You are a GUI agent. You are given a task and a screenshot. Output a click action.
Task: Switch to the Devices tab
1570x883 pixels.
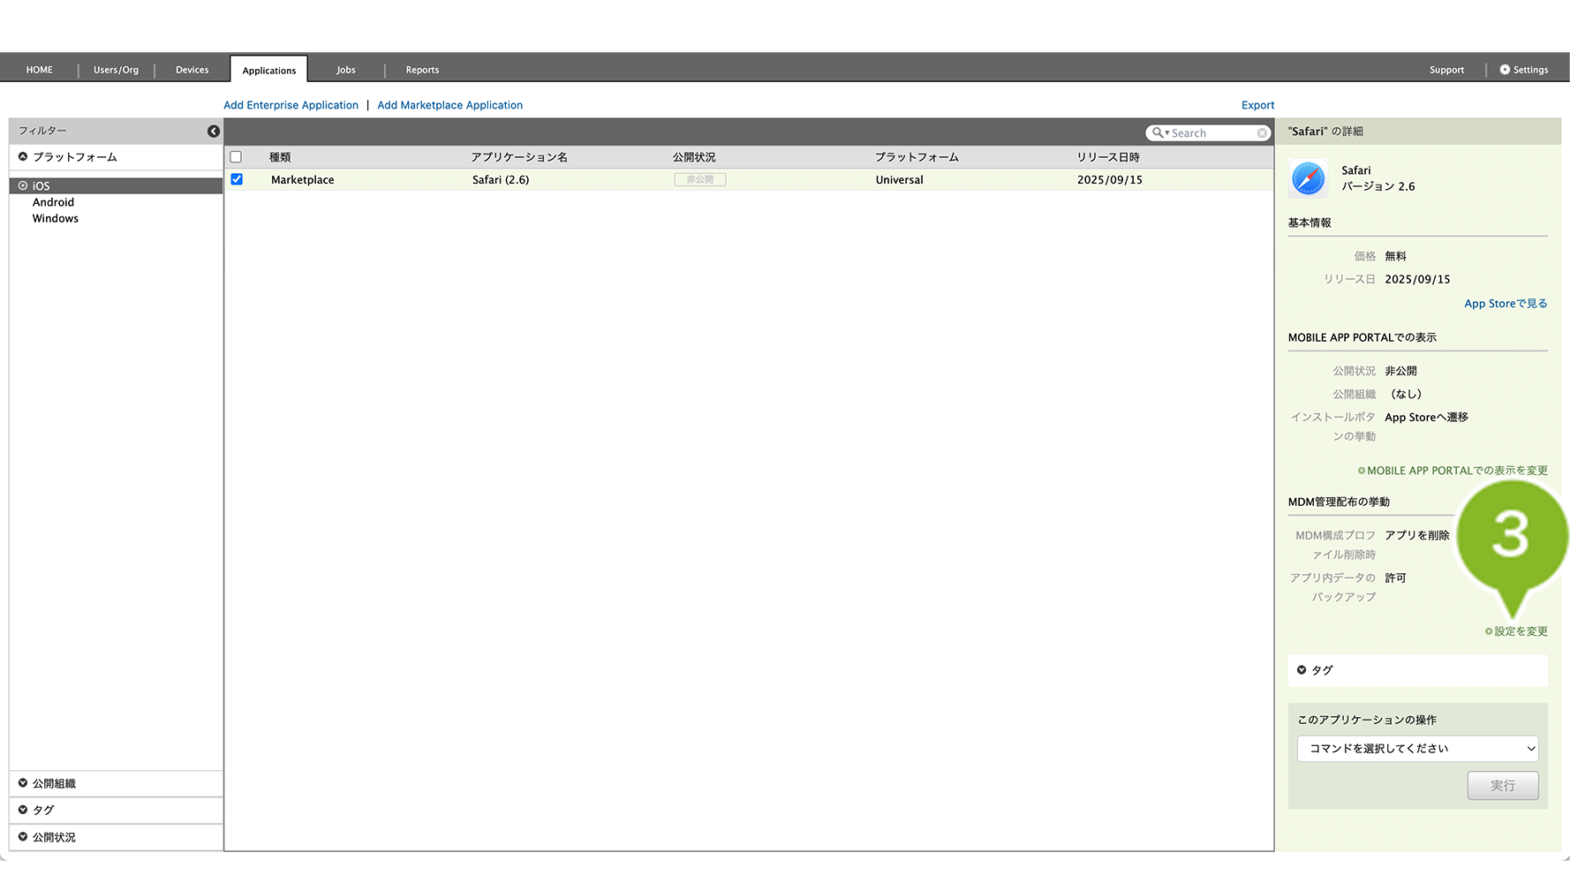(x=192, y=70)
